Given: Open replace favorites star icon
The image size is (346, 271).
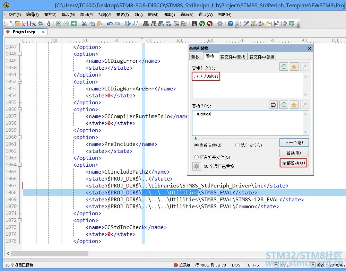Looking at the screenshot, I should (x=294, y=105).
